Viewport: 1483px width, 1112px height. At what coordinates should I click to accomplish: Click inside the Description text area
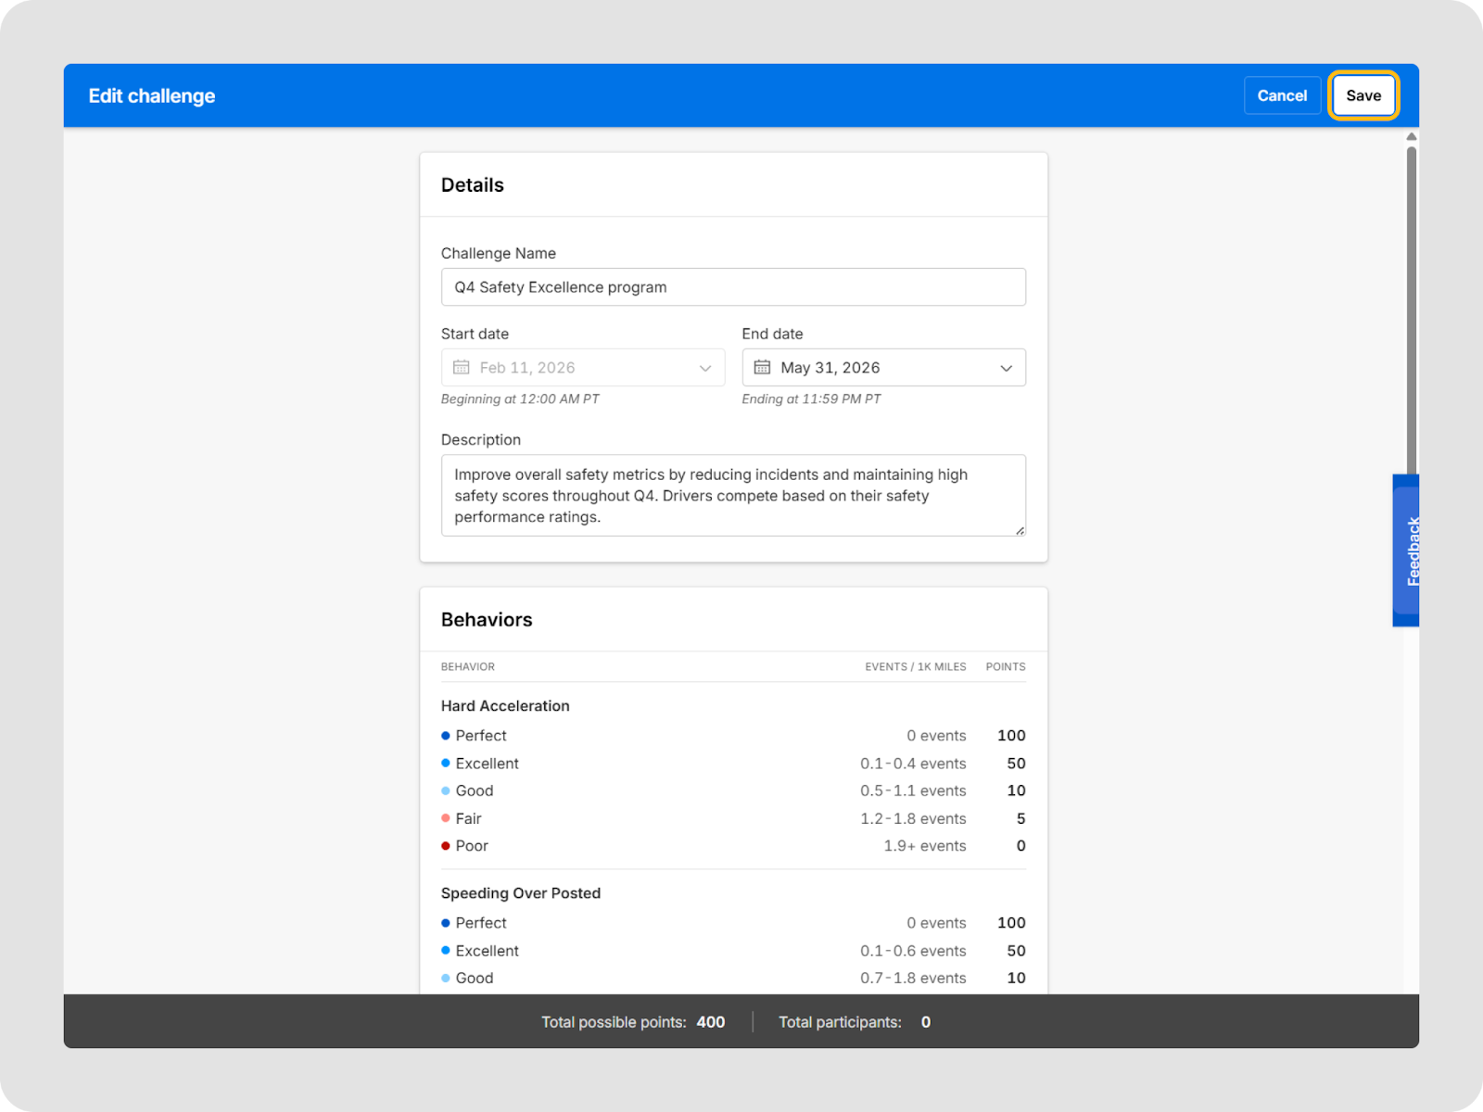(732, 495)
